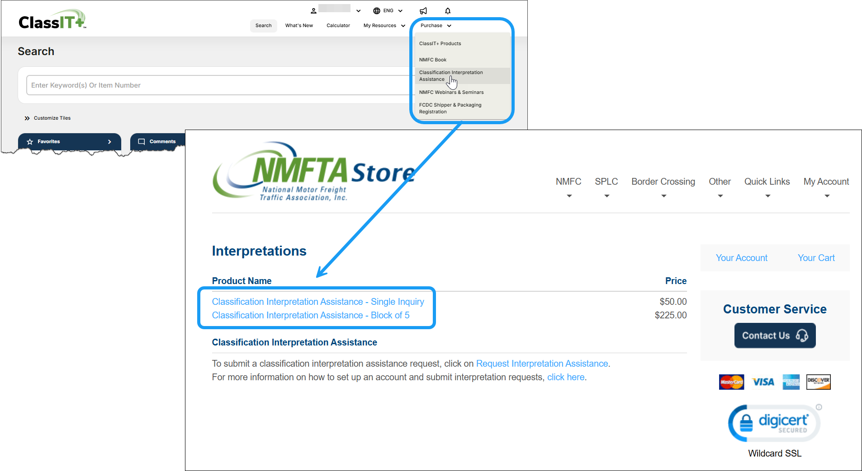Click the Visa payment card icon

(x=763, y=382)
